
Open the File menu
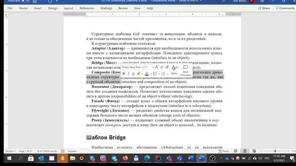pyautogui.click(x=10, y=8)
